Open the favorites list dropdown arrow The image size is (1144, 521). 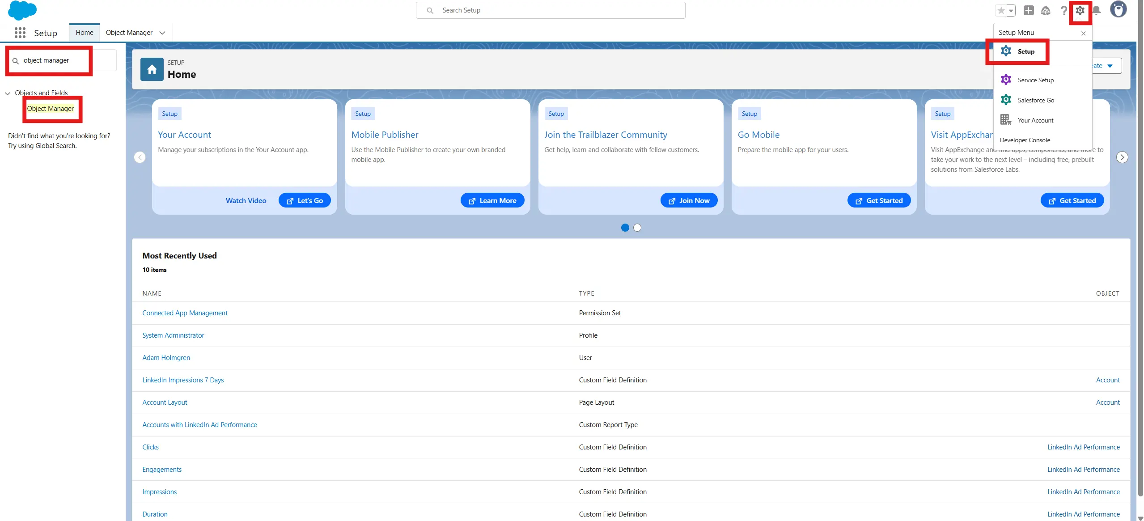(1011, 10)
